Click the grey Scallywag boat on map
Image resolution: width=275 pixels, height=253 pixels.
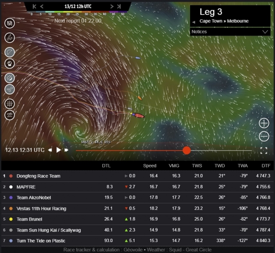tap(130, 109)
